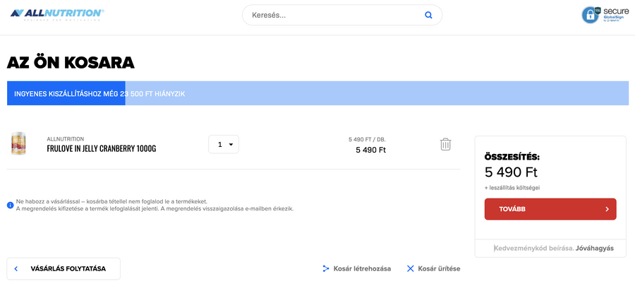This screenshot has height=284, width=635.
Task: Click the Kosár létrehozása link
Action: (x=361, y=268)
